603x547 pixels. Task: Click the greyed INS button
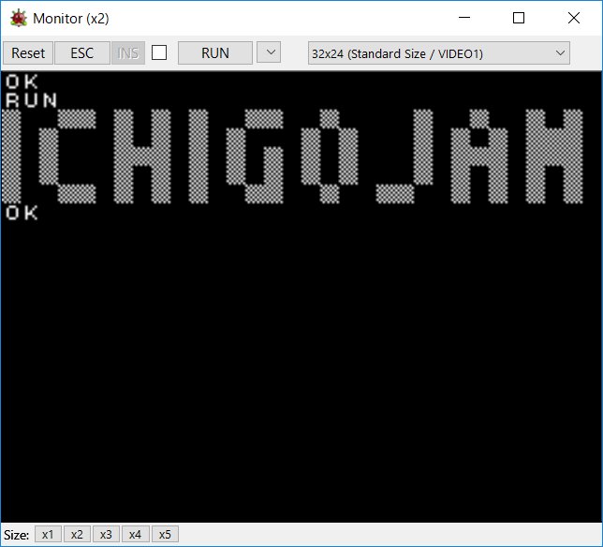128,53
